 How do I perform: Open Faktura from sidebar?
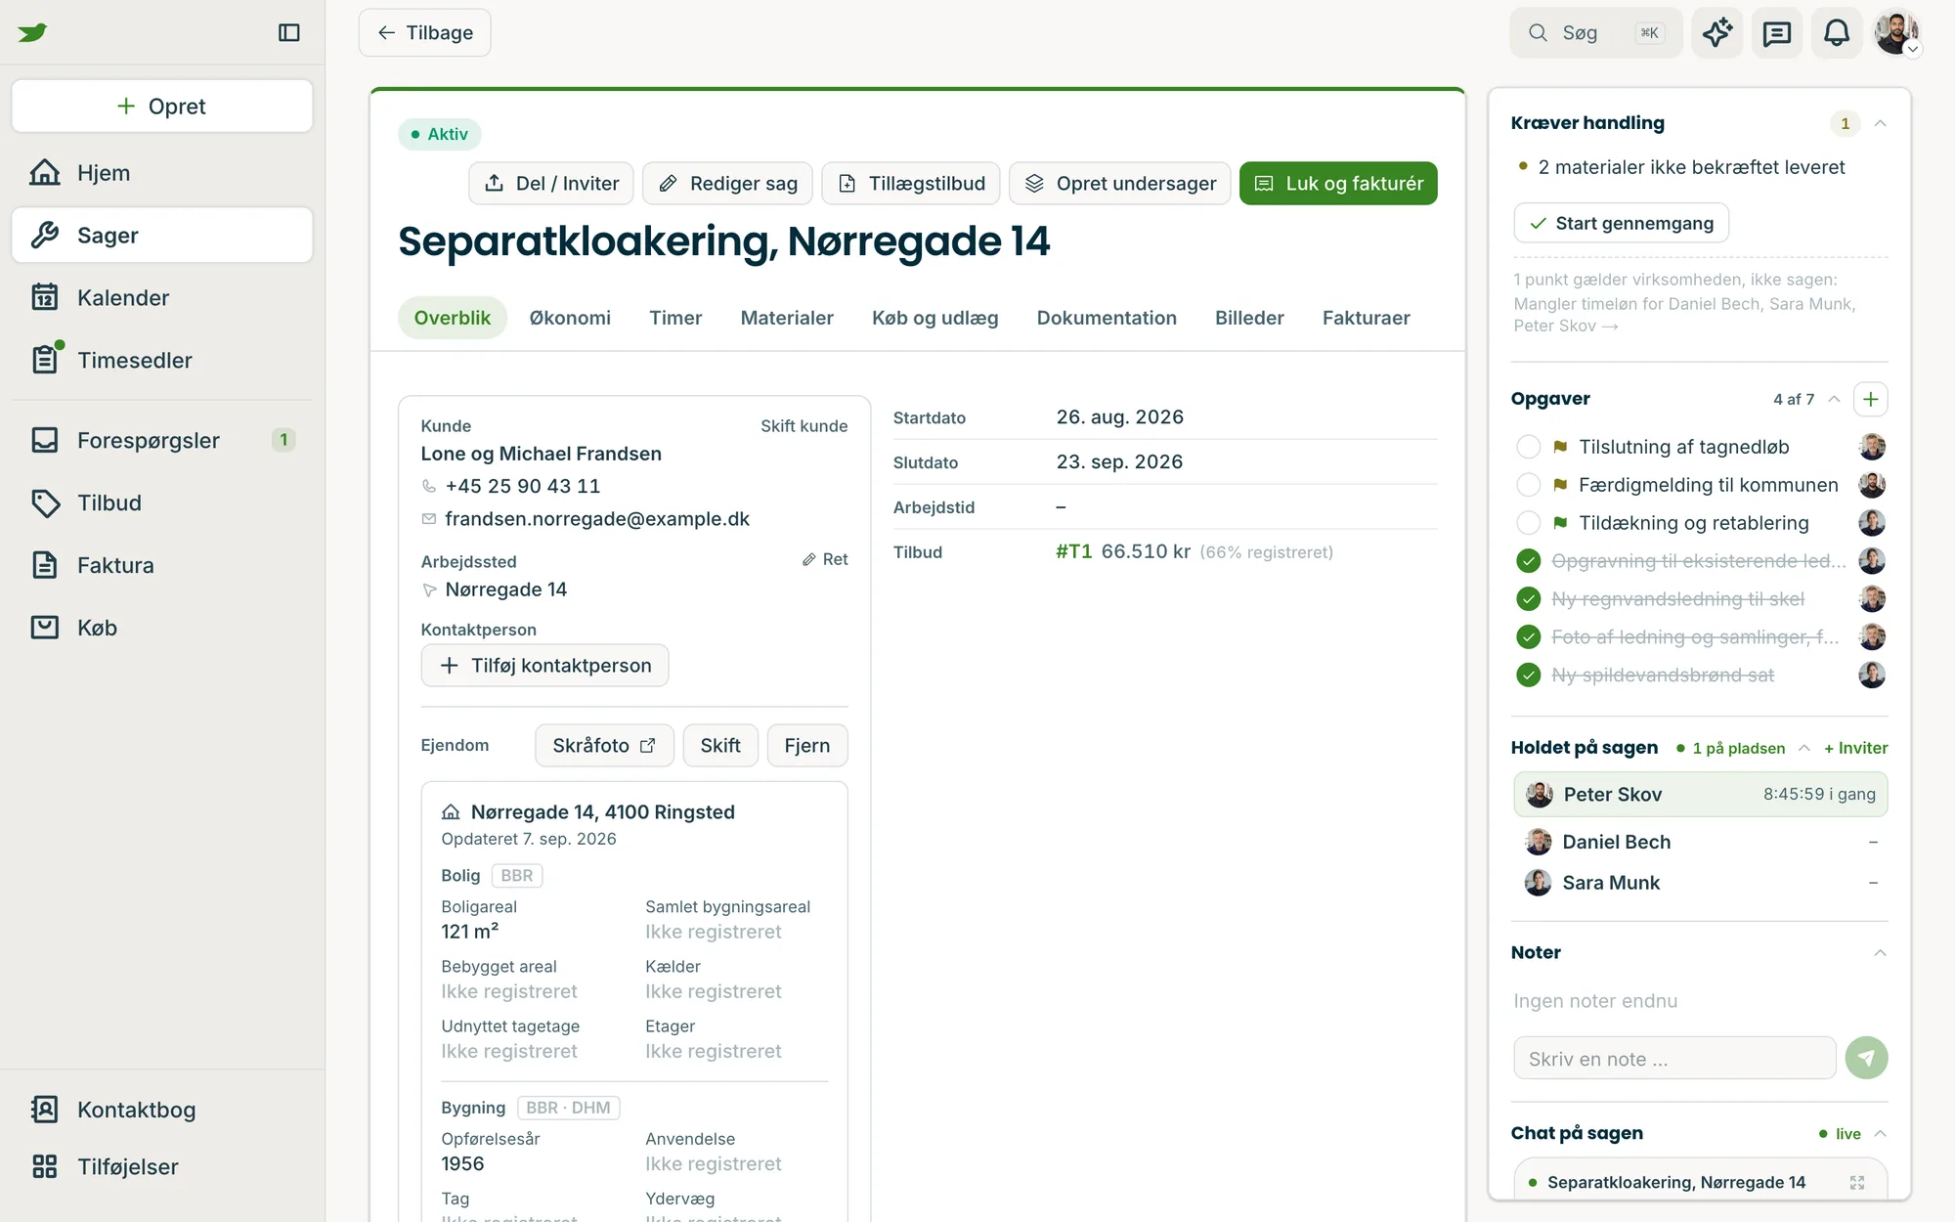point(162,565)
